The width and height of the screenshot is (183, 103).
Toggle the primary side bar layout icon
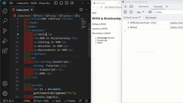click(56, 3)
